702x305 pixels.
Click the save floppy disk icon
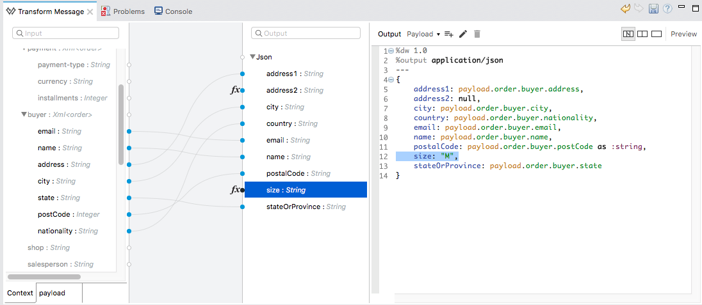(653, 9)
